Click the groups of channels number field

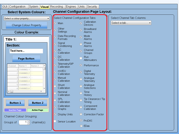23,122
